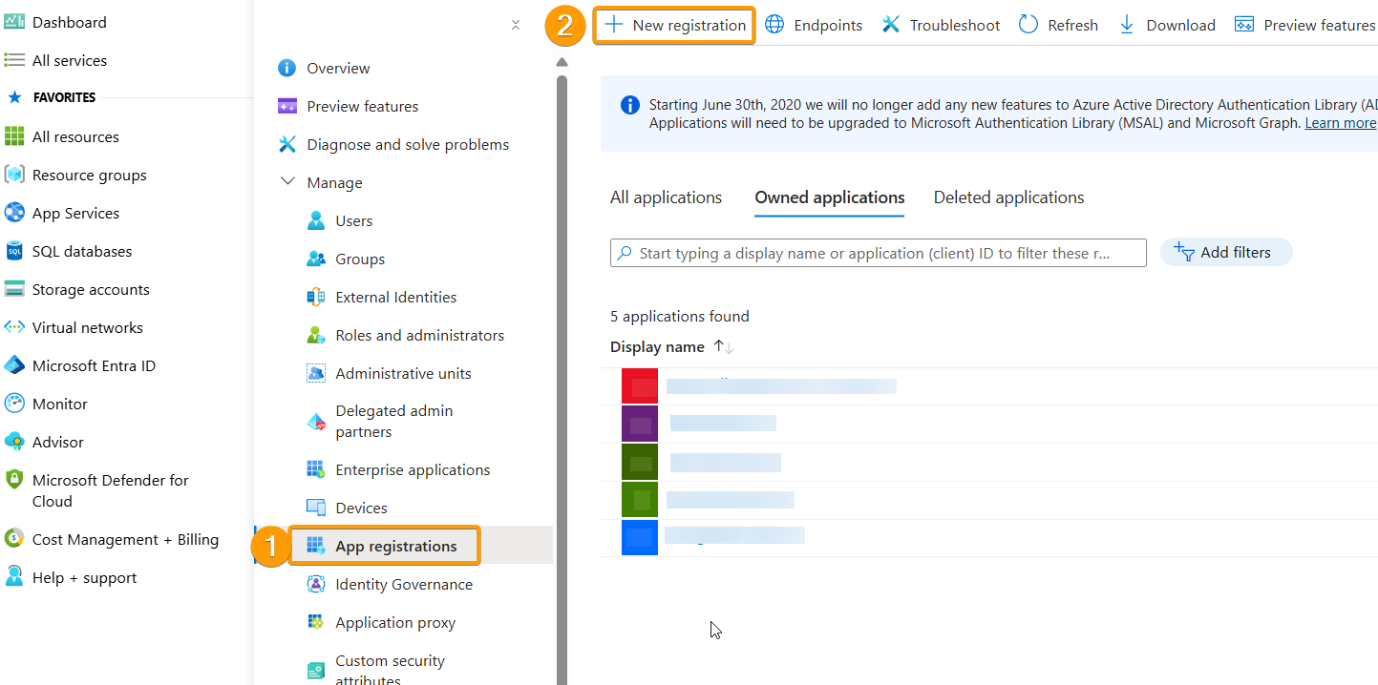Click the Resource groups cube icon

coord(14,175)
